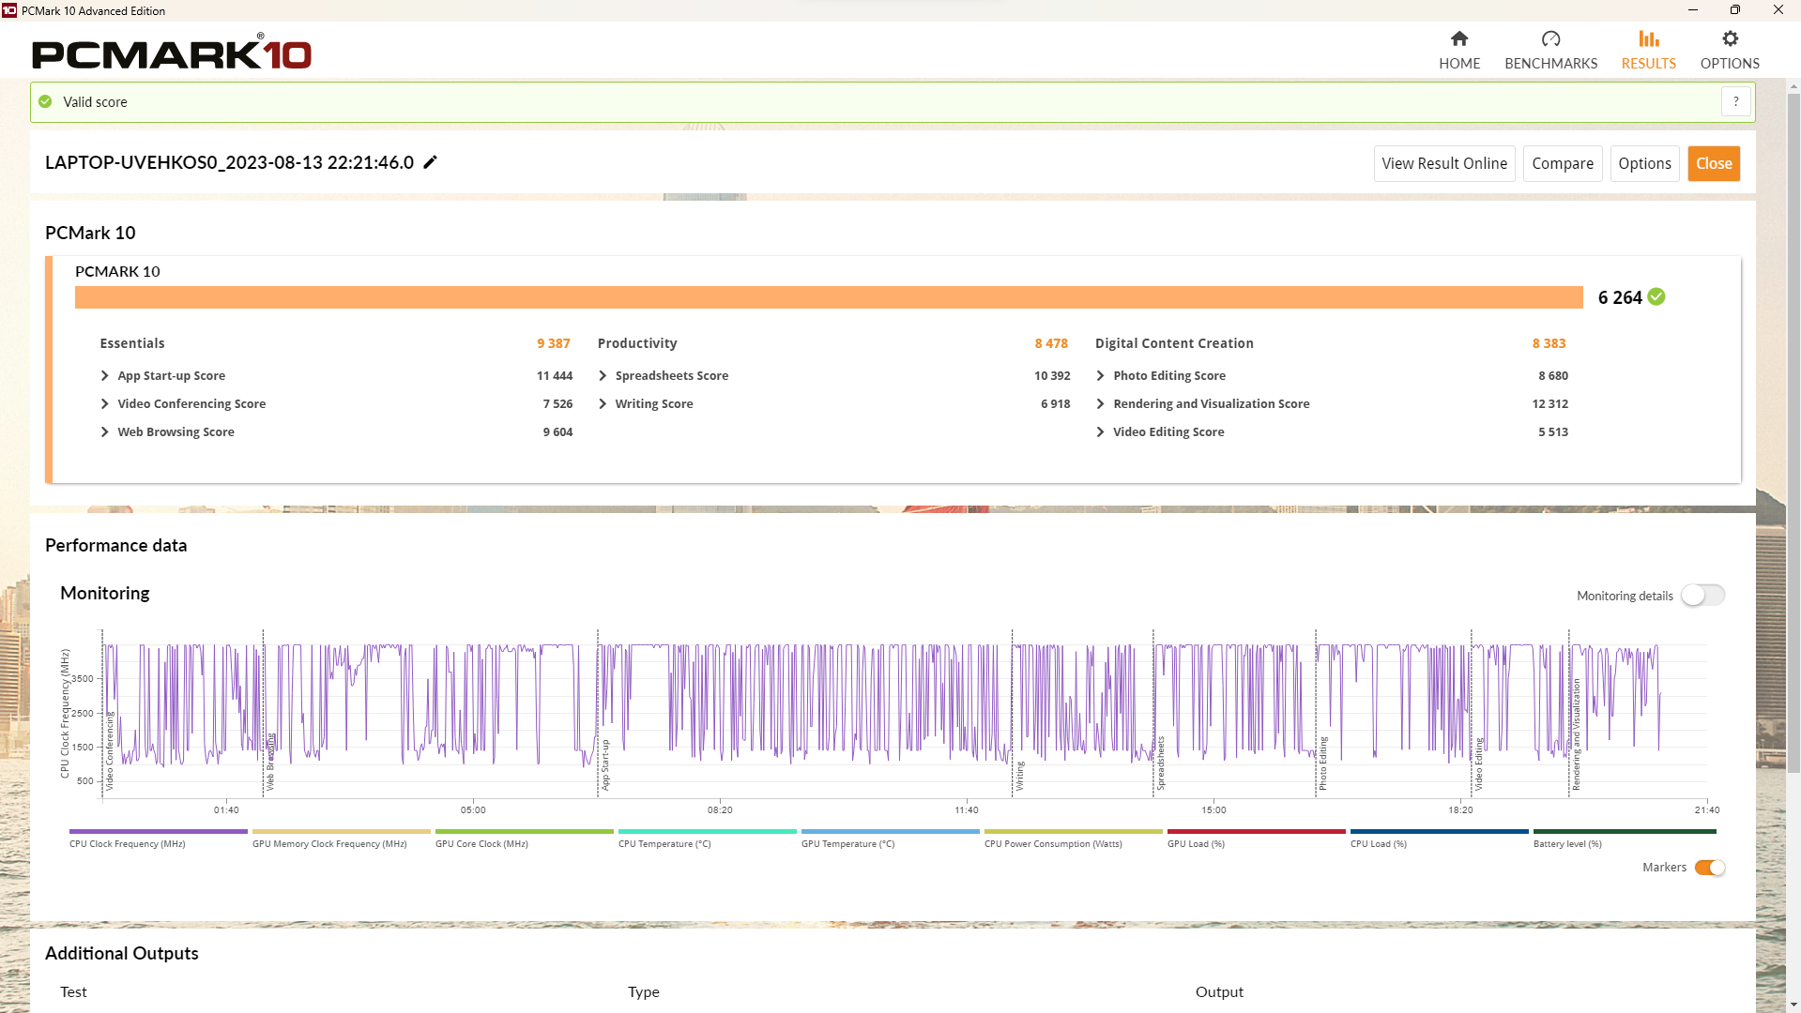Click the Type column header

[644, 992]
